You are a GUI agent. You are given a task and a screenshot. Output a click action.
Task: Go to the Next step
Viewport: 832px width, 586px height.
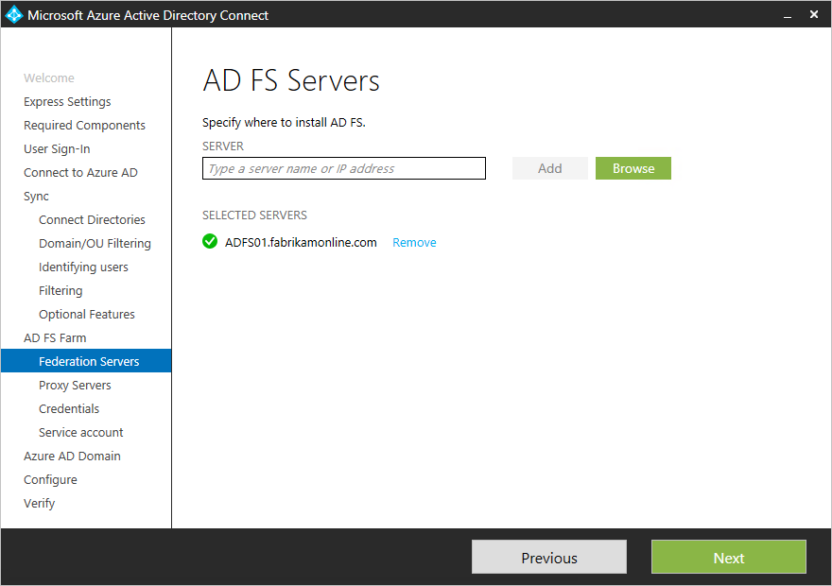coord(729,557)
